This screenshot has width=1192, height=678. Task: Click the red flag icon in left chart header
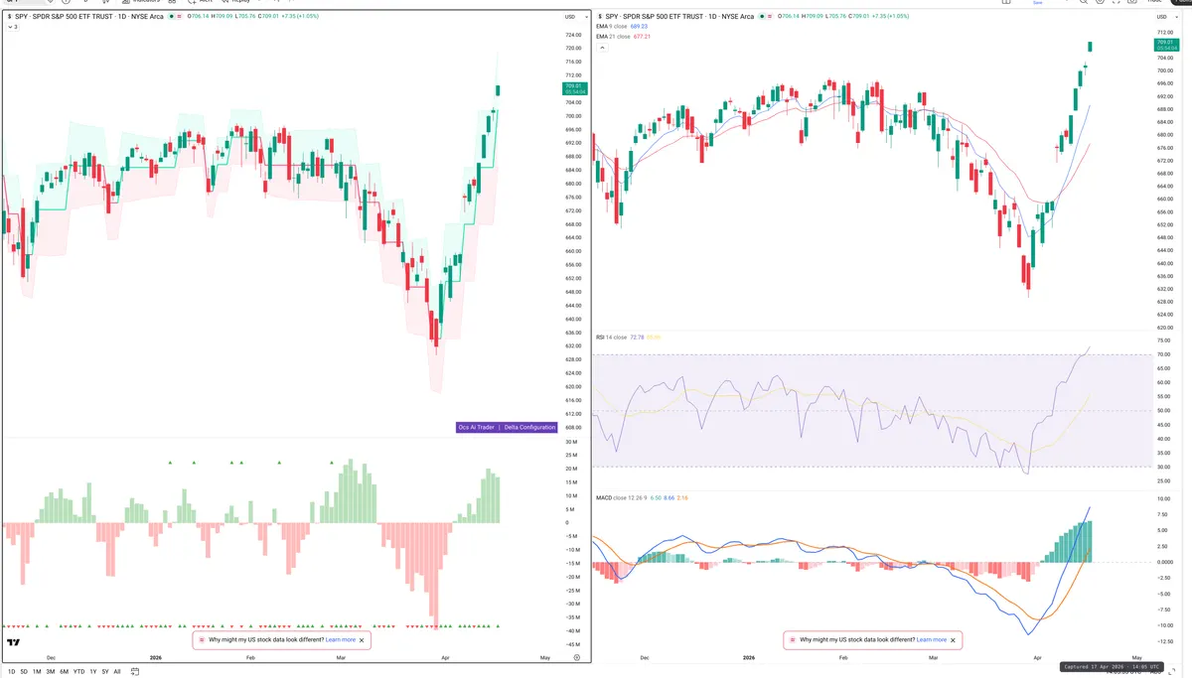point(179,16)
